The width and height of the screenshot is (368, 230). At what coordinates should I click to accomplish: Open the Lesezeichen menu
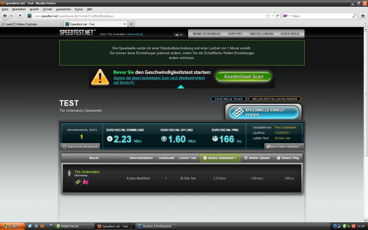pyautogui.click(x=63, y=9)
